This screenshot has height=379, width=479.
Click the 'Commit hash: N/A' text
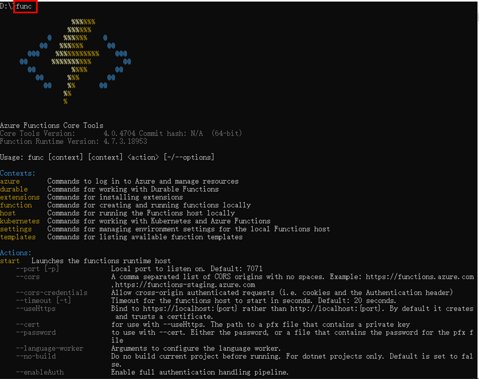click(171, 134)
